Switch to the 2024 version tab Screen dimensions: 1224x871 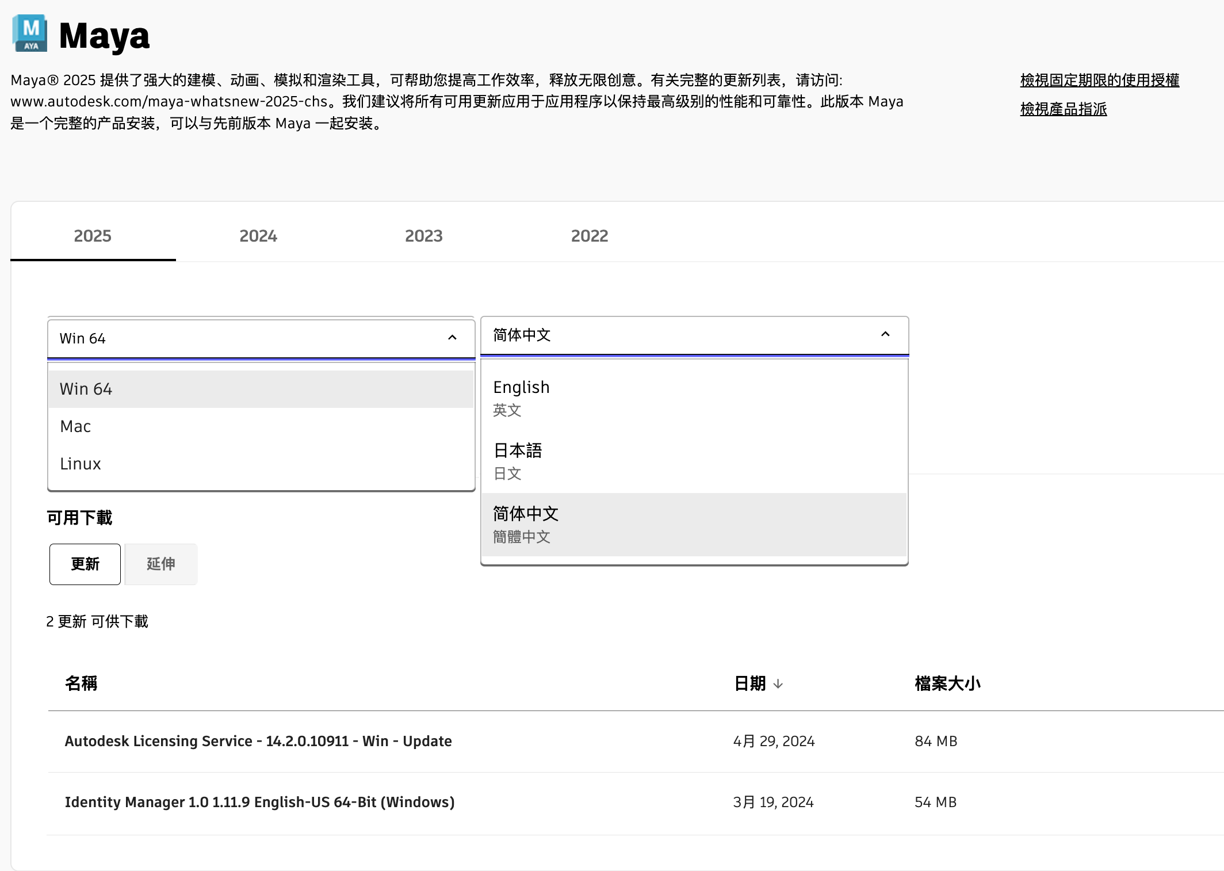click(x=258, y=236)
